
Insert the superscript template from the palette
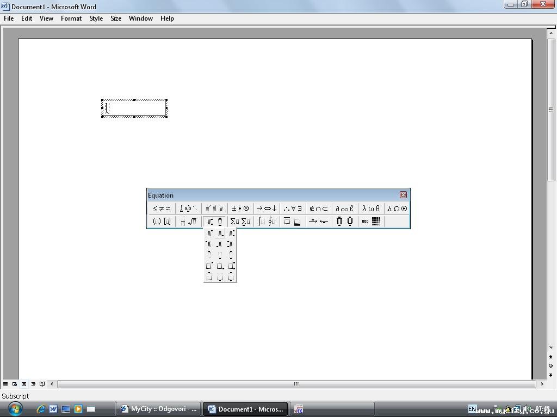[209, 233]
